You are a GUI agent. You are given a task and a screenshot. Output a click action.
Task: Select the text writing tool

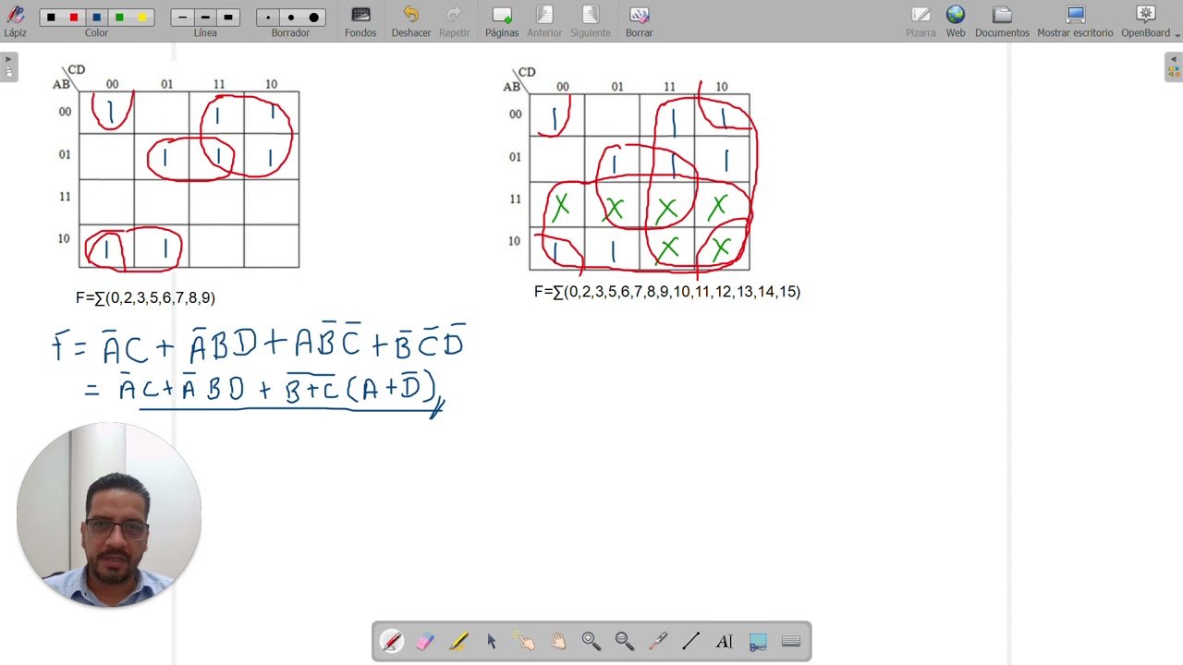(x=725, y=641)
